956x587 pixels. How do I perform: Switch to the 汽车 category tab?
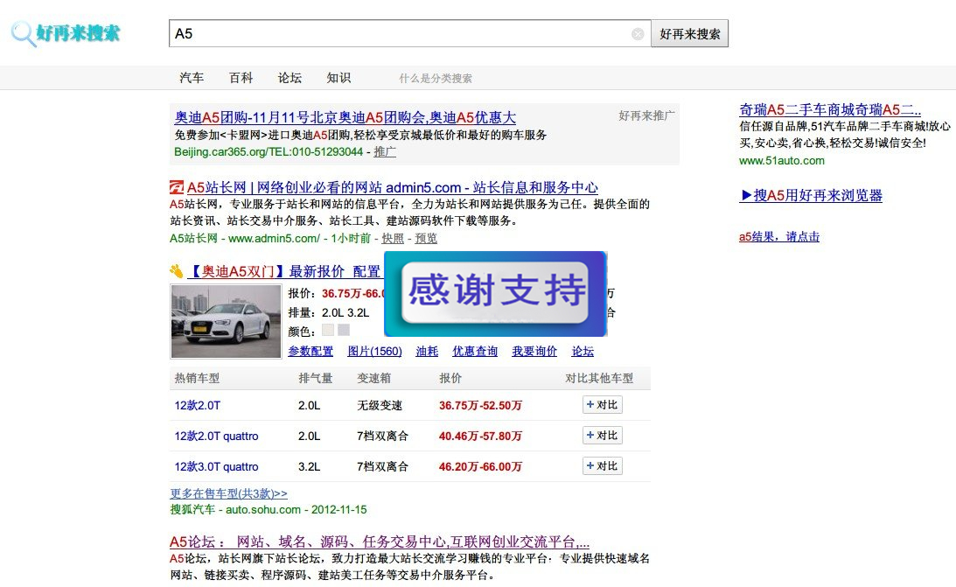point(192,78)
